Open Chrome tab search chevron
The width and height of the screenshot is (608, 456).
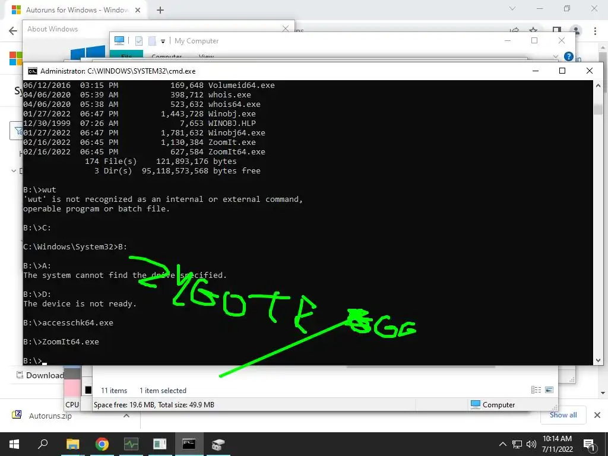coord(512,8)
